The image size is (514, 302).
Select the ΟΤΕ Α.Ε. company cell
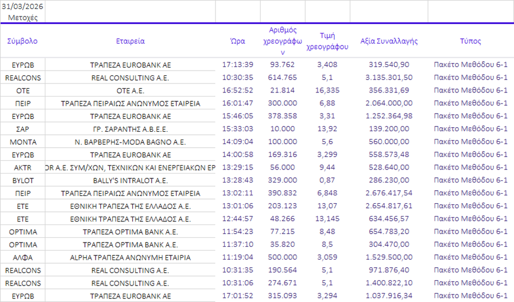[130, 91]
